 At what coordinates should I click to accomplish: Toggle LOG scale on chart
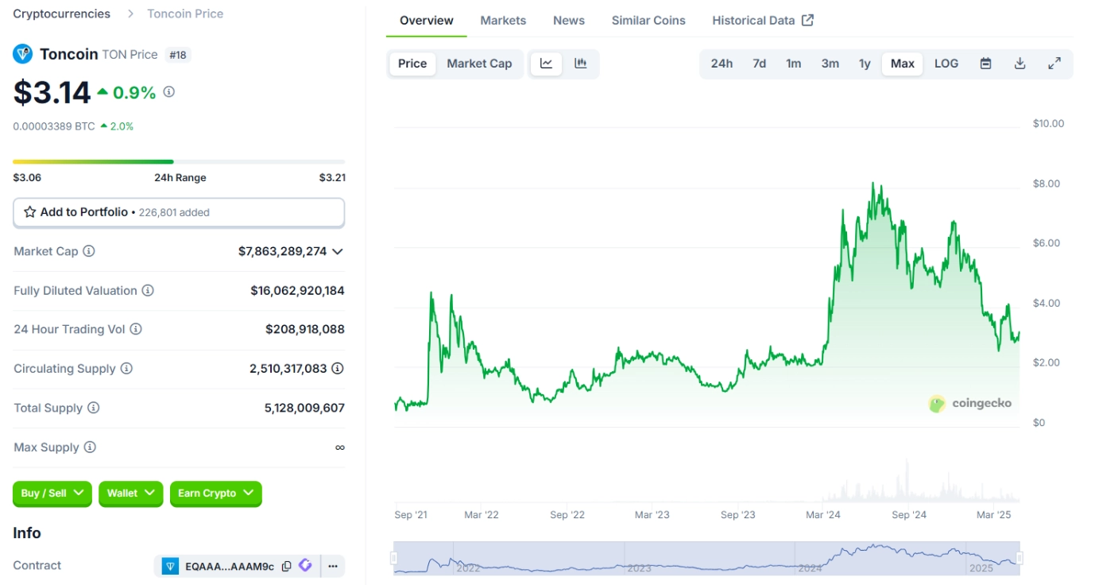pos(946,64)
